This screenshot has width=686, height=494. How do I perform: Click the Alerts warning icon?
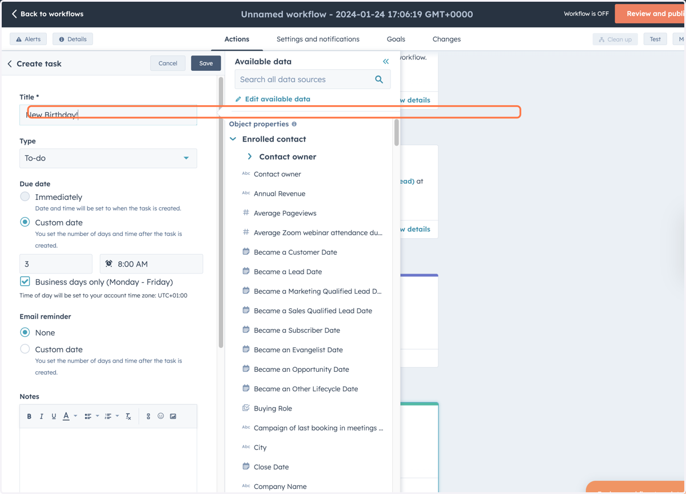[19, 39]
